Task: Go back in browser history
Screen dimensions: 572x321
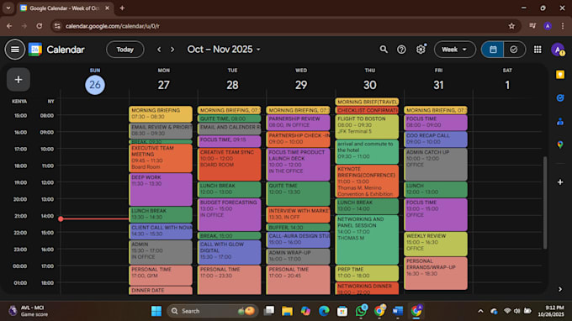Action: click(9, 26)
